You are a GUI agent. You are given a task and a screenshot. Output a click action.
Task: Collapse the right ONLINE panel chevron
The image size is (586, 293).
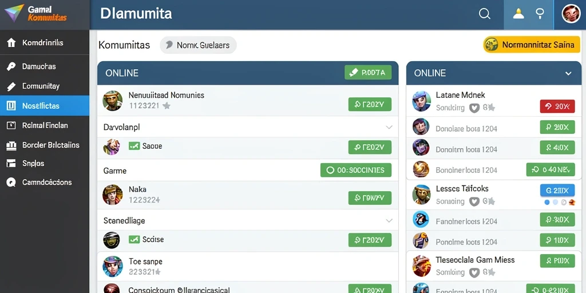pyautogui.click(x=568, y=73)
